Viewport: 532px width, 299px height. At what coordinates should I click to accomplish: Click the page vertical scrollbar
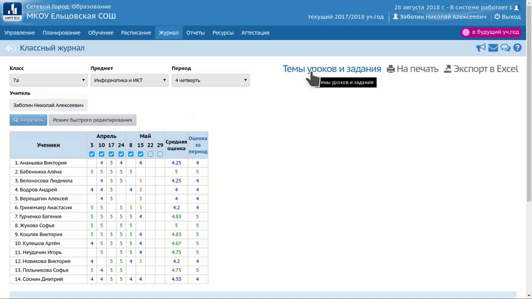529,104
